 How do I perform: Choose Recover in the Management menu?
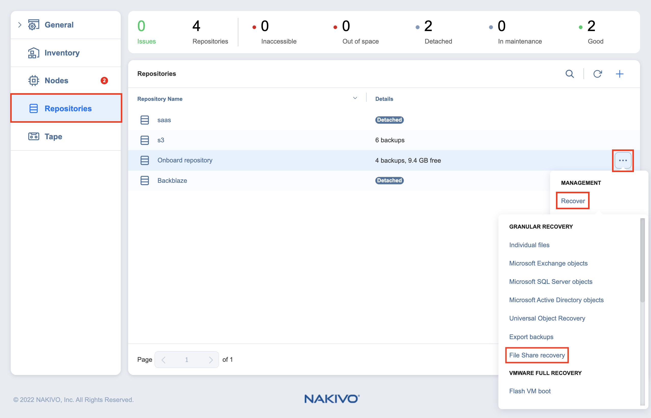point(573,201)
